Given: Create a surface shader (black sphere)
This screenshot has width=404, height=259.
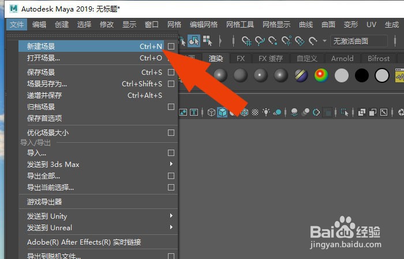Looking at the screenshot, I should coord(361,75).
